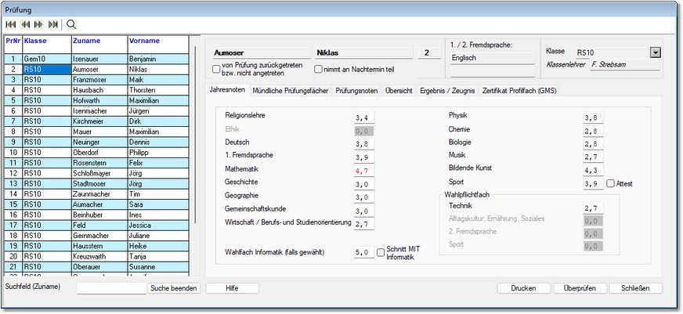Select the Zertifikat Profilfach (GMS) tab
The width and height of the screenshot is (683, 314).
(519, 91)
